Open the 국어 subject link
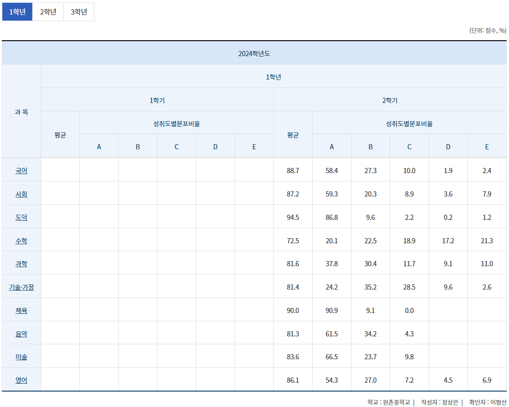 [x=22, y=171]
